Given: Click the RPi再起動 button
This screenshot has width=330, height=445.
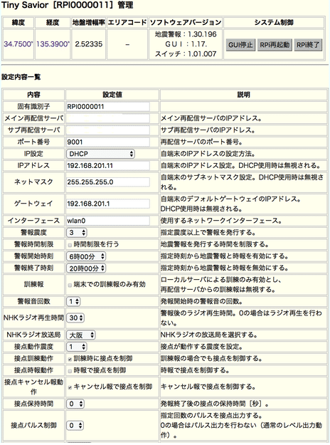Looking at the screenshot, I should pos(275,45).
